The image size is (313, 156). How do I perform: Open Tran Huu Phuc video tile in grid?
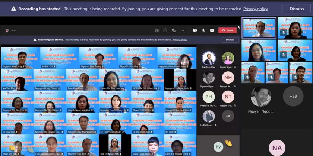click(x=82, y=80)
